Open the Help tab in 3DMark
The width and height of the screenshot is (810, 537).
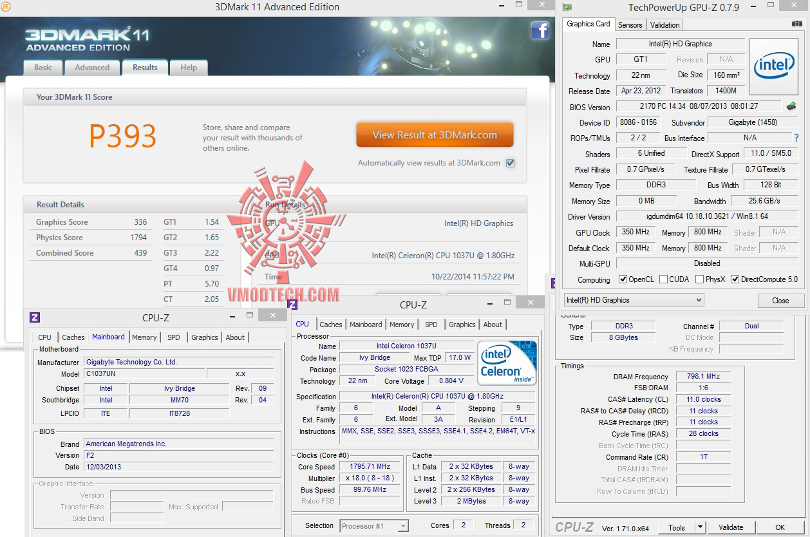coord(189,68)
